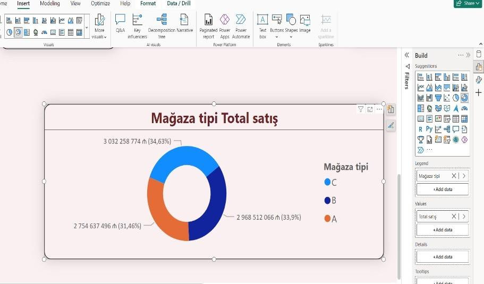Open the Help tab
This screenshot has height=284, width=484.
pos(125,3)
